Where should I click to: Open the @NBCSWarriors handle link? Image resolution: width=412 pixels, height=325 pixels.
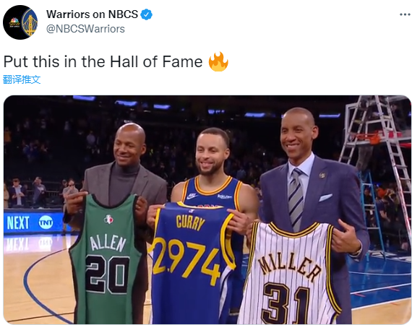(85, 29)
